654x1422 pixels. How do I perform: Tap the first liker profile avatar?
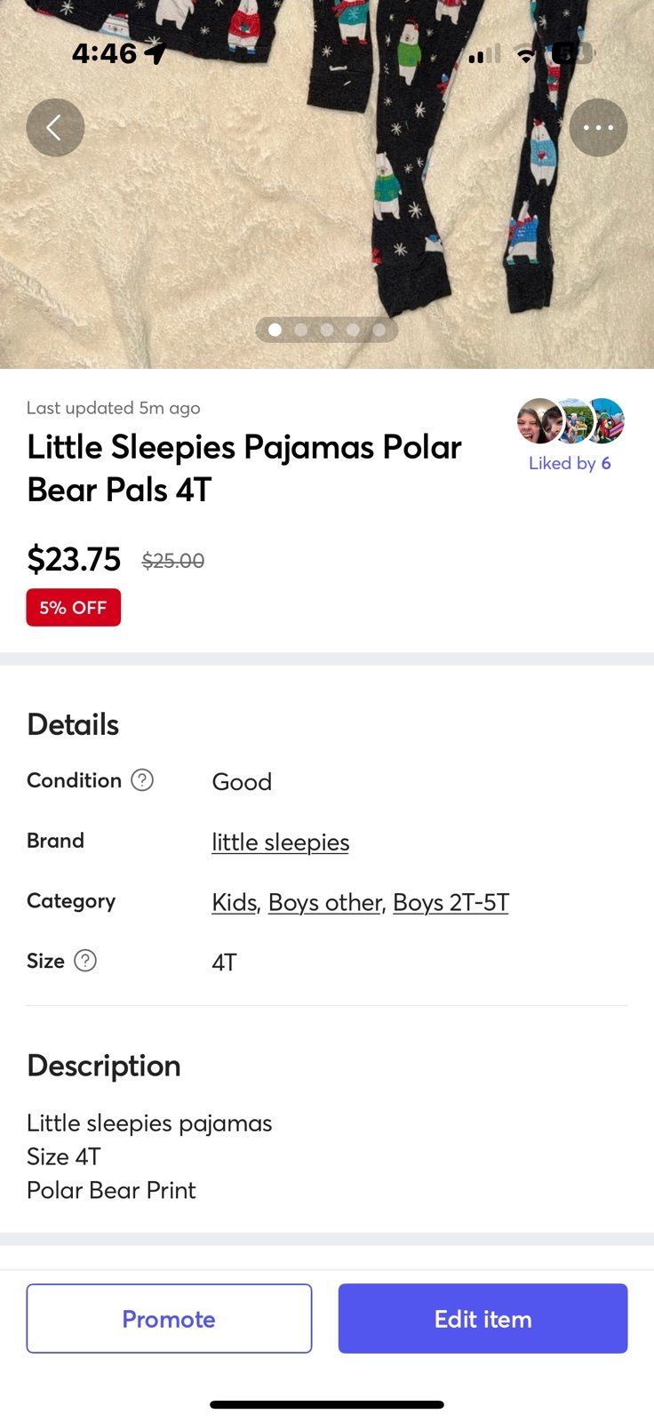(538, 421)
